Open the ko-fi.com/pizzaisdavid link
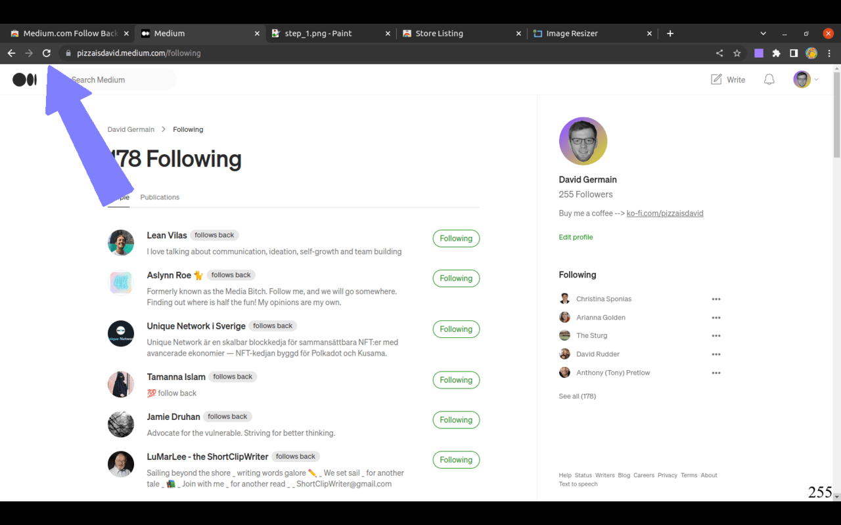Screen dimensions: 841x525 665,213
